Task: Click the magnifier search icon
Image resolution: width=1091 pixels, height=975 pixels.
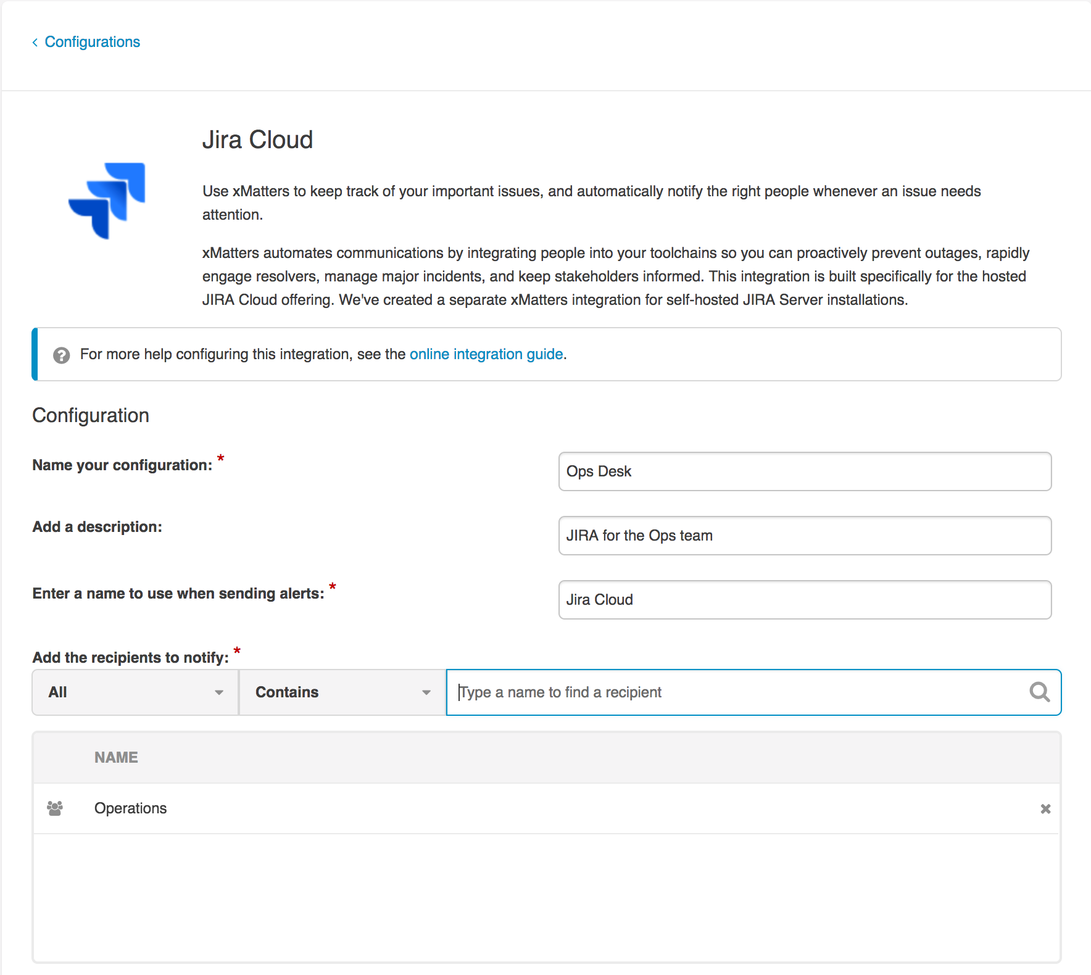Action: pyautogui.click(x=1040, y=692)
